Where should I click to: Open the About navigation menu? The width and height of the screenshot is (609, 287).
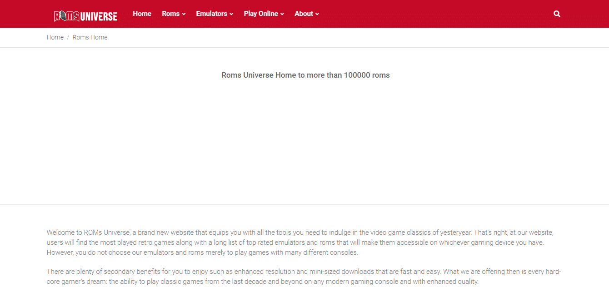pos(307,14)
